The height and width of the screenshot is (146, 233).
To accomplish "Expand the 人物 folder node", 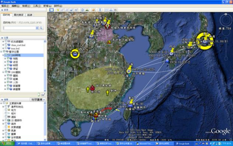I will (x=5, y=82).
